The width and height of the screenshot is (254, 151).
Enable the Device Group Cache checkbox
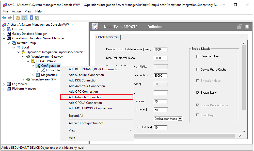198,70
